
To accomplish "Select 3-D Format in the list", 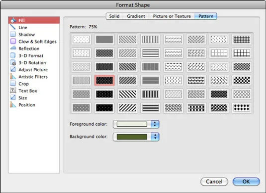I will tap(34, 56).
